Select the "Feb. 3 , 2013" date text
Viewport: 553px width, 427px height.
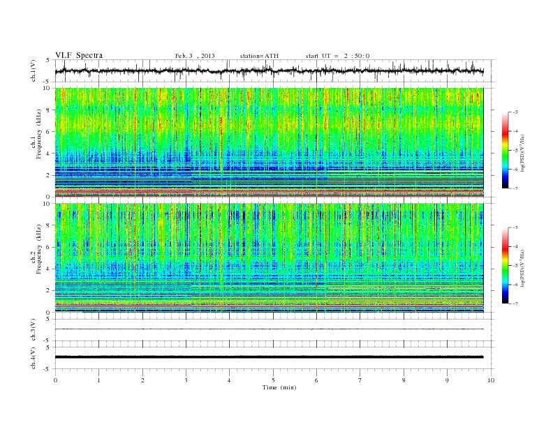(x=195, y=56)
